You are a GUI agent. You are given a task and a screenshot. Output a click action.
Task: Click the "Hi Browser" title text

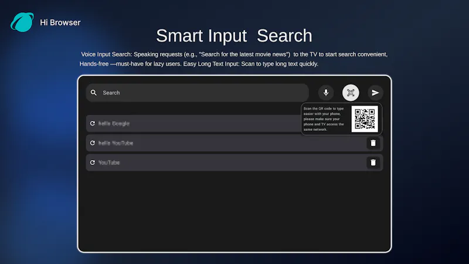coord(60,22)
